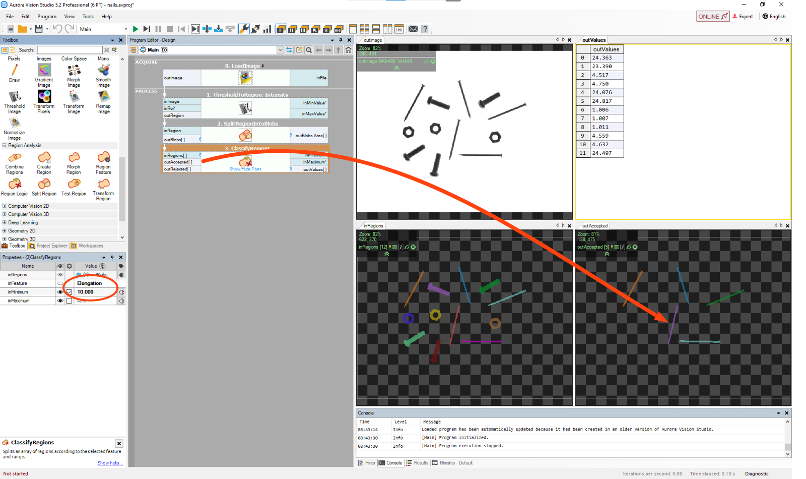Switch to the Project Explorer tab
Image resolution: width=806 pixels, height=479 pixels.
48,246
